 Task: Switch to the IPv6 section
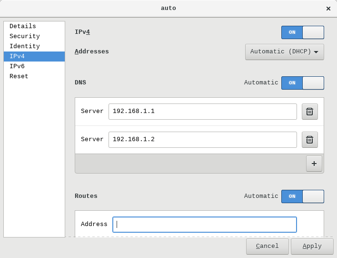click(x=34, y=66)
